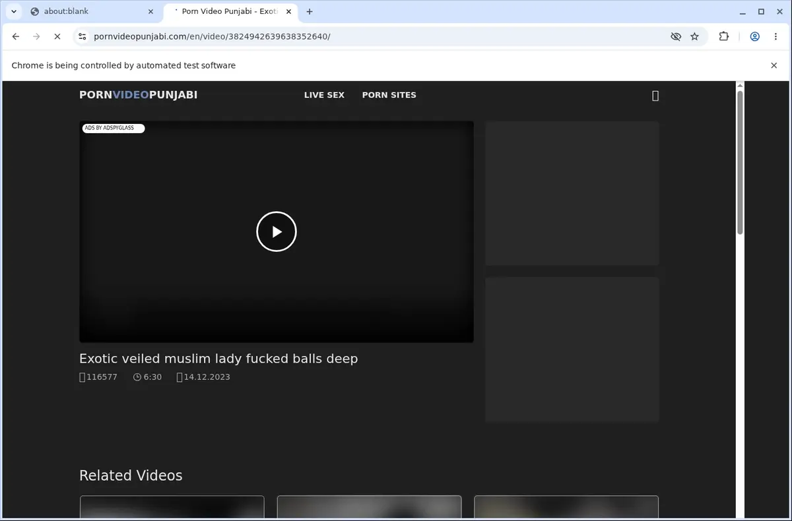Expand the tab search dropdown arrow
Viewport: 792px width, 521px height.
tap(14, 11)
